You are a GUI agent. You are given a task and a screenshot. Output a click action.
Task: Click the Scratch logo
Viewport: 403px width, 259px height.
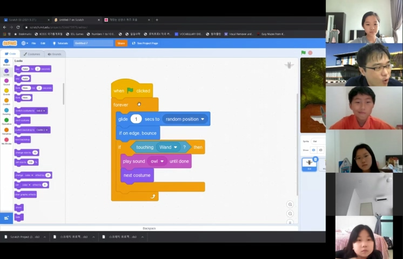click(x=10, y=43)
